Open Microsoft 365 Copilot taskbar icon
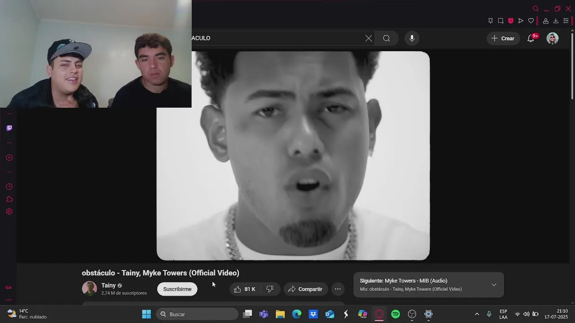 coord(363,314)
